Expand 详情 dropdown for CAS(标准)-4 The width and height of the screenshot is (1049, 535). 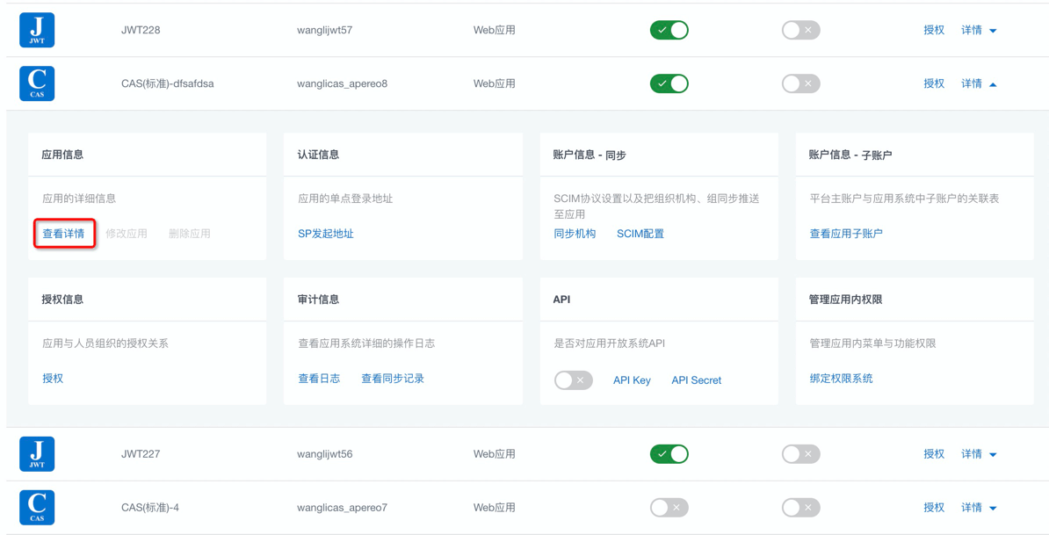tap(979, 508)
